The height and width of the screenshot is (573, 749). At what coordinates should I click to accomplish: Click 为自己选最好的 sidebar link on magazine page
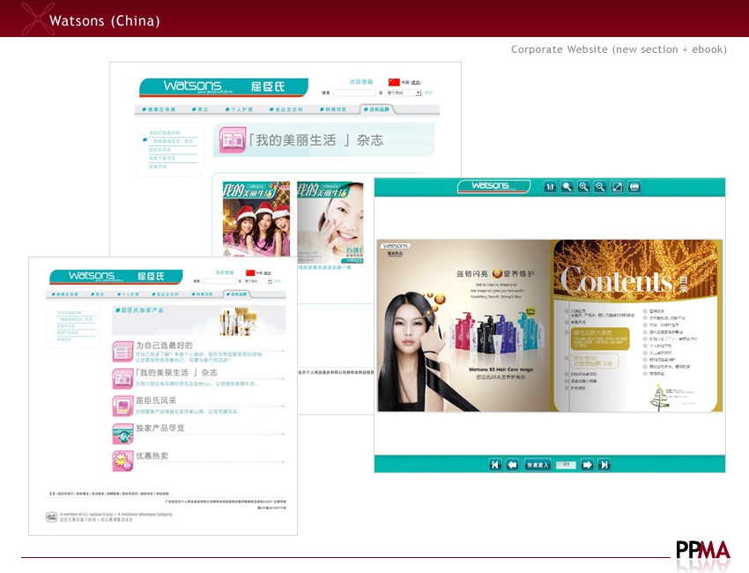pos(164,133)
